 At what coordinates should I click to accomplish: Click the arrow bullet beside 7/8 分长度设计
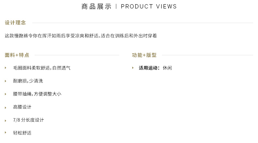6,121
